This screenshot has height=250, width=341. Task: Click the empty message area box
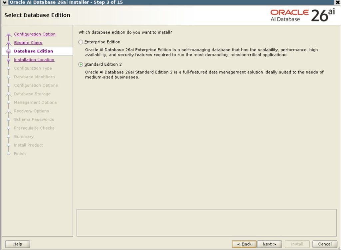tap(206, 223)
